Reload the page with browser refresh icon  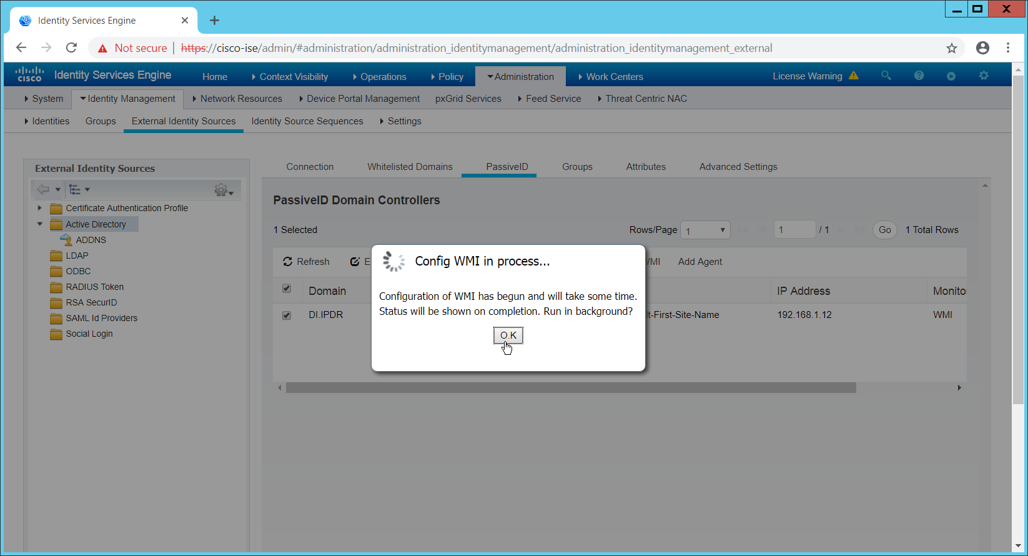point(72,48)
